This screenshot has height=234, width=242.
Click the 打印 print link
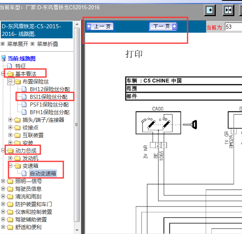[x=134, y=54]
